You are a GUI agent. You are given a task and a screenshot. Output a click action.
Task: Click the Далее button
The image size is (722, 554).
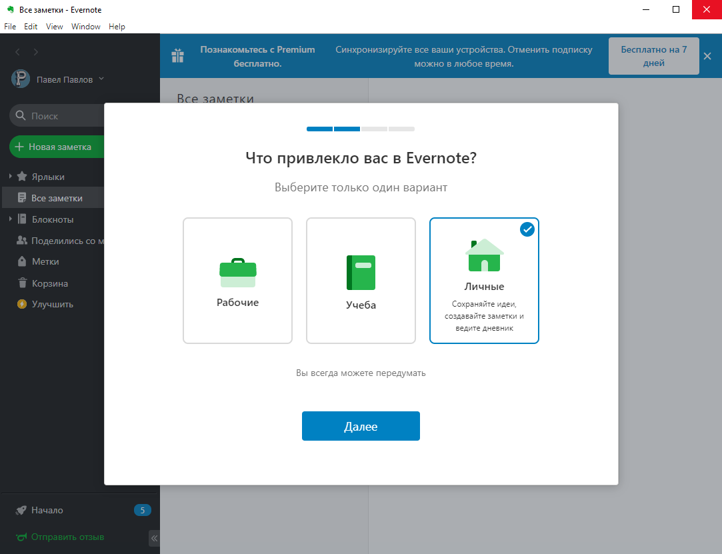tap(361, 426)
